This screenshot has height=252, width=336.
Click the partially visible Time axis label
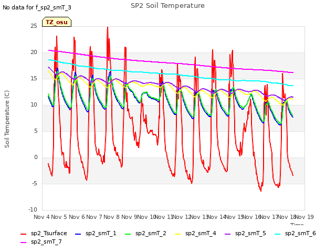[x=297, y=224]
